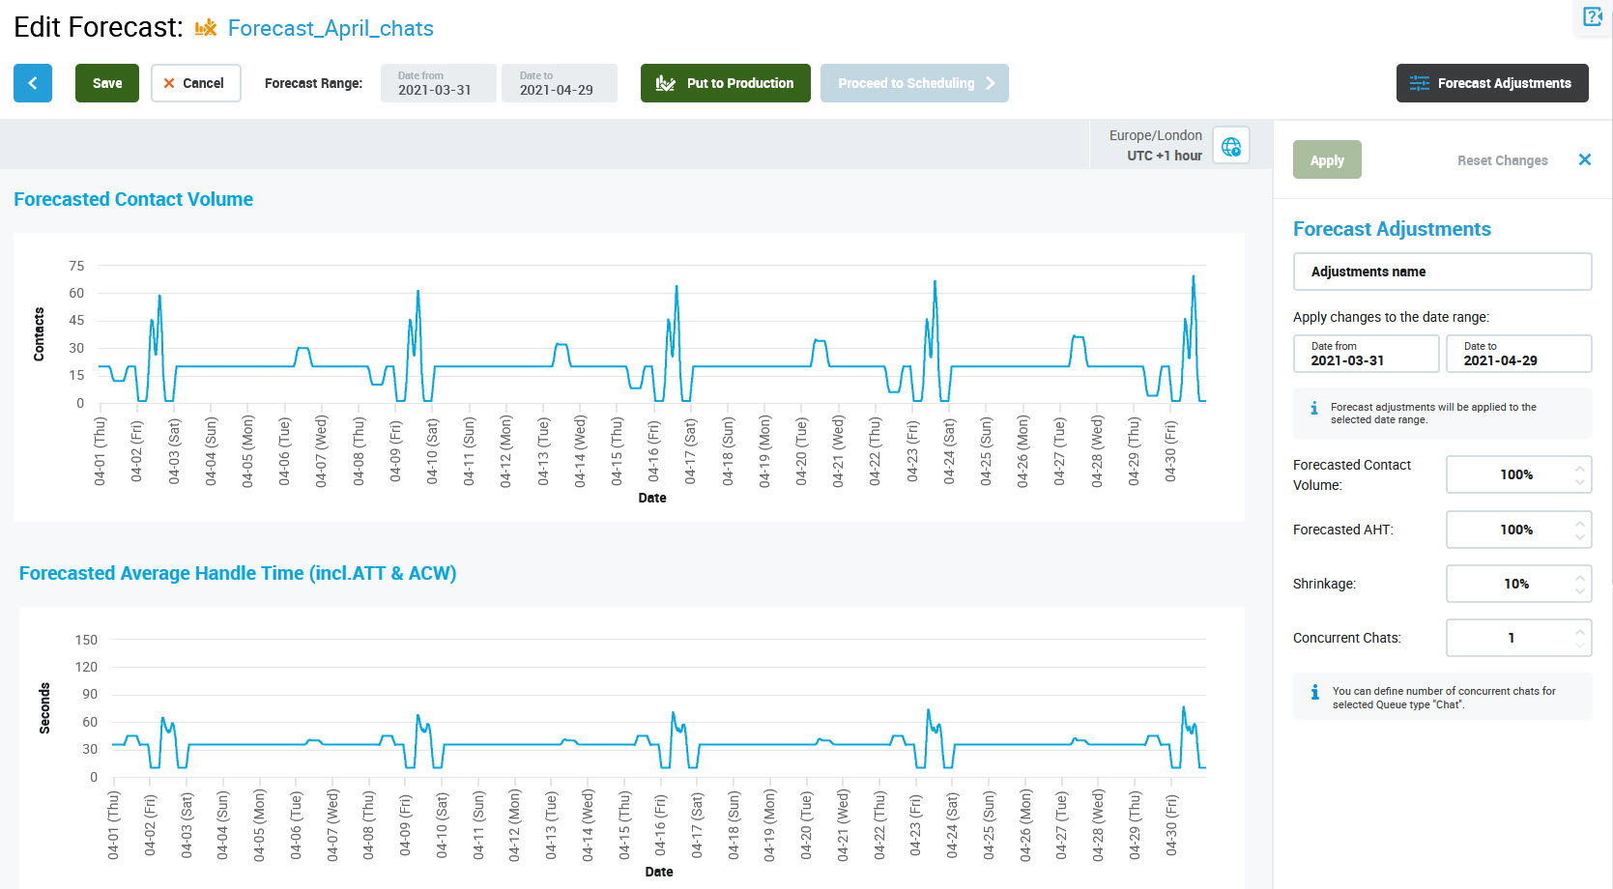Screen dimensions: 1613x889
Task: Apply the forecast adjustments
Action: point(1326,160)
